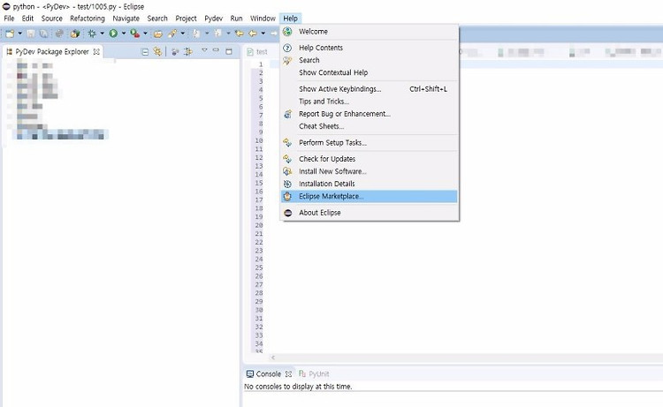Choose Search in the Help dropdown

pos(370,60)
